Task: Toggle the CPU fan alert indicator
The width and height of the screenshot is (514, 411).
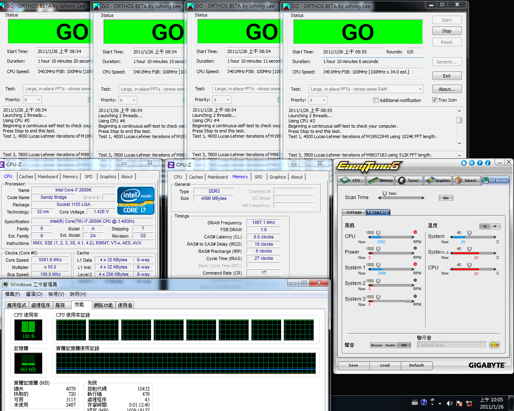Action: [415, 232]
